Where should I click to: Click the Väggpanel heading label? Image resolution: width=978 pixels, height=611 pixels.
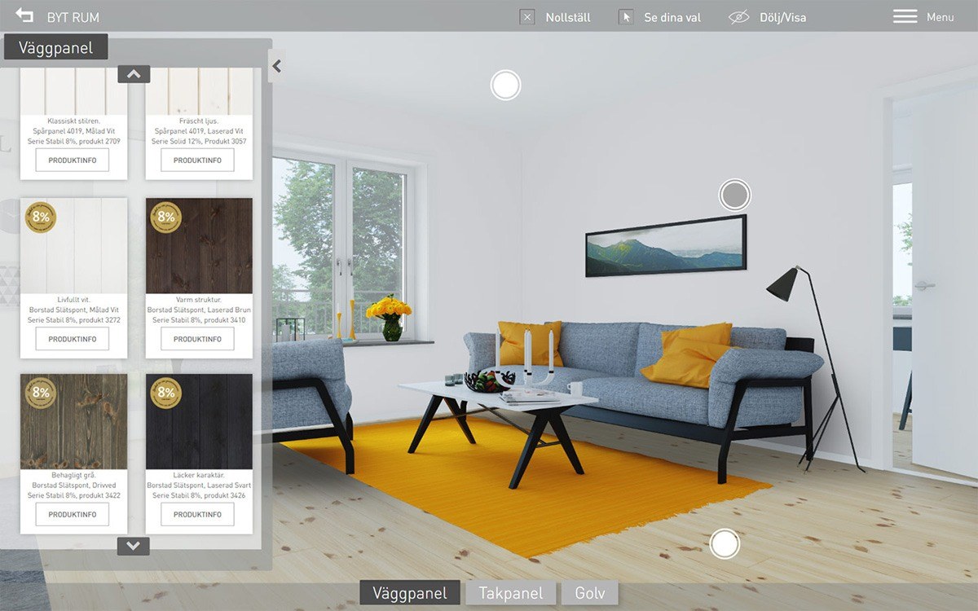55,46
